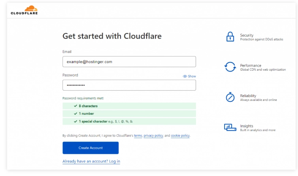This screenshot has height=176, width=298.
Task: Click the checkmark beside 1 special character
Action: pos(75,121)
